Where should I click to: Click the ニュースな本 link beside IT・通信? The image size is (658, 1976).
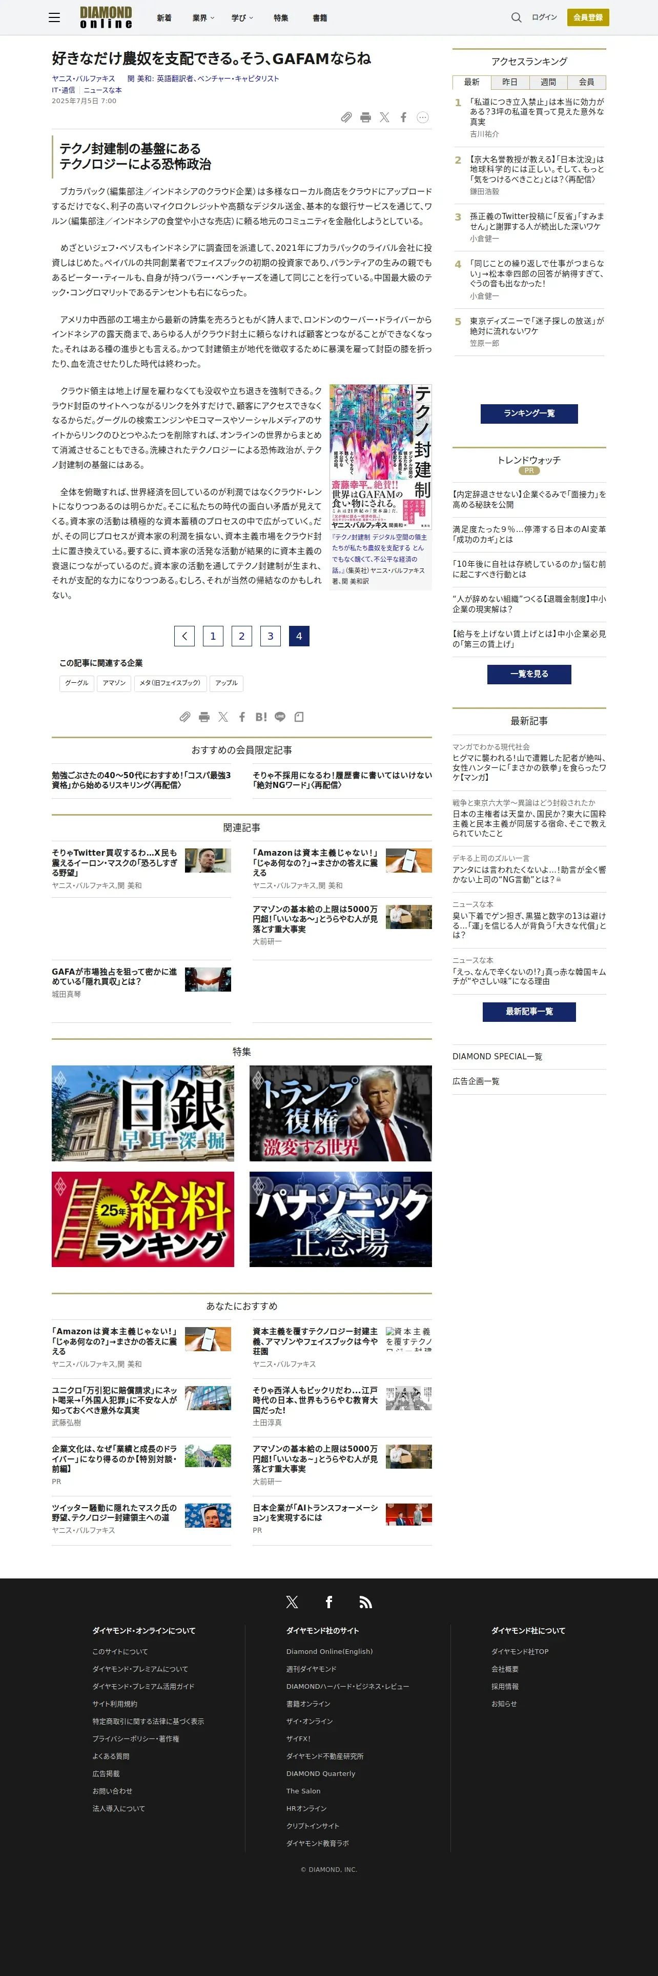click(x=102, y=90)
